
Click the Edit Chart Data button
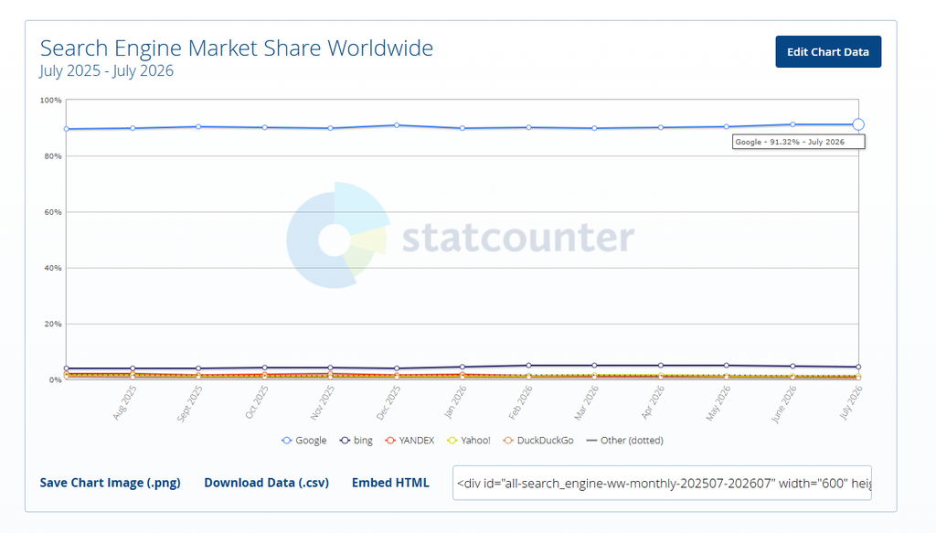(x=828, y=52)
